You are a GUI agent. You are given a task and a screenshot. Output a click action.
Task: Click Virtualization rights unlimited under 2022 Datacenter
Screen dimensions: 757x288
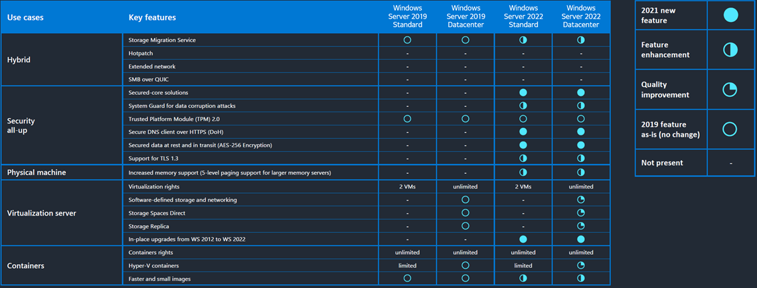(581, 186)
